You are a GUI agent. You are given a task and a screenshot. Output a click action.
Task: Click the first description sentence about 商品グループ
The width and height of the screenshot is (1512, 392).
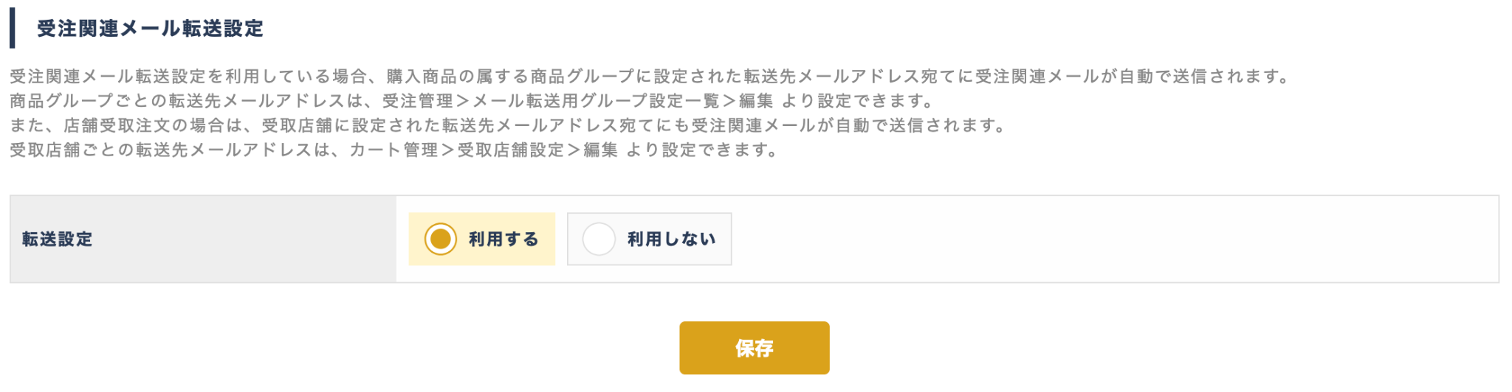click(x=650, y=77)
